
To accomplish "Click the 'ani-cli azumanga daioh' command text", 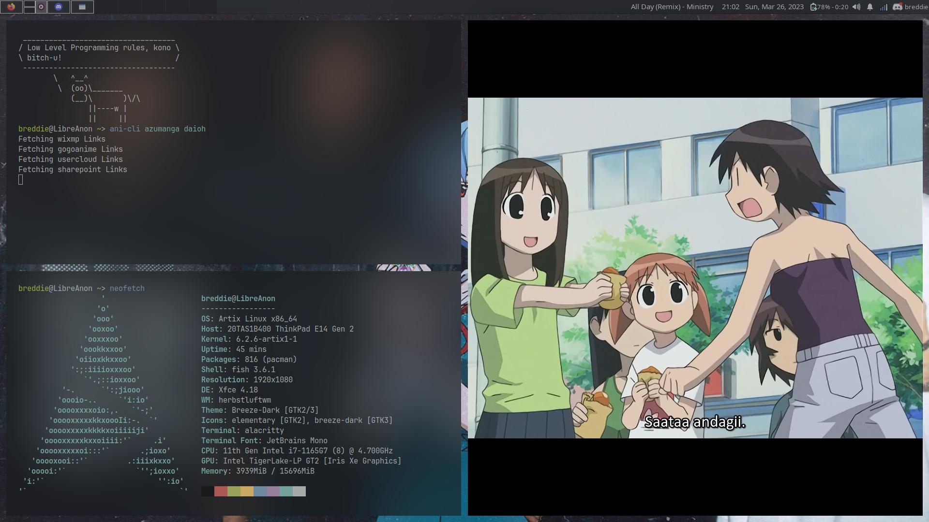I will [158, 129].
